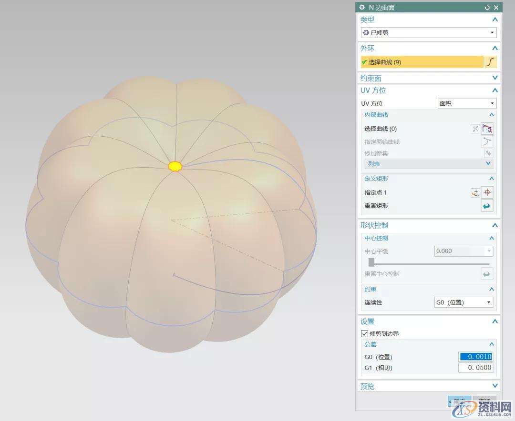Click the 添加新集 add new set icon
This screenshot has width=515, height=421.
tap(488, 153)
